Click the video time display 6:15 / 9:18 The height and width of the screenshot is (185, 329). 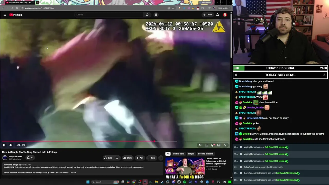[21, 145]
